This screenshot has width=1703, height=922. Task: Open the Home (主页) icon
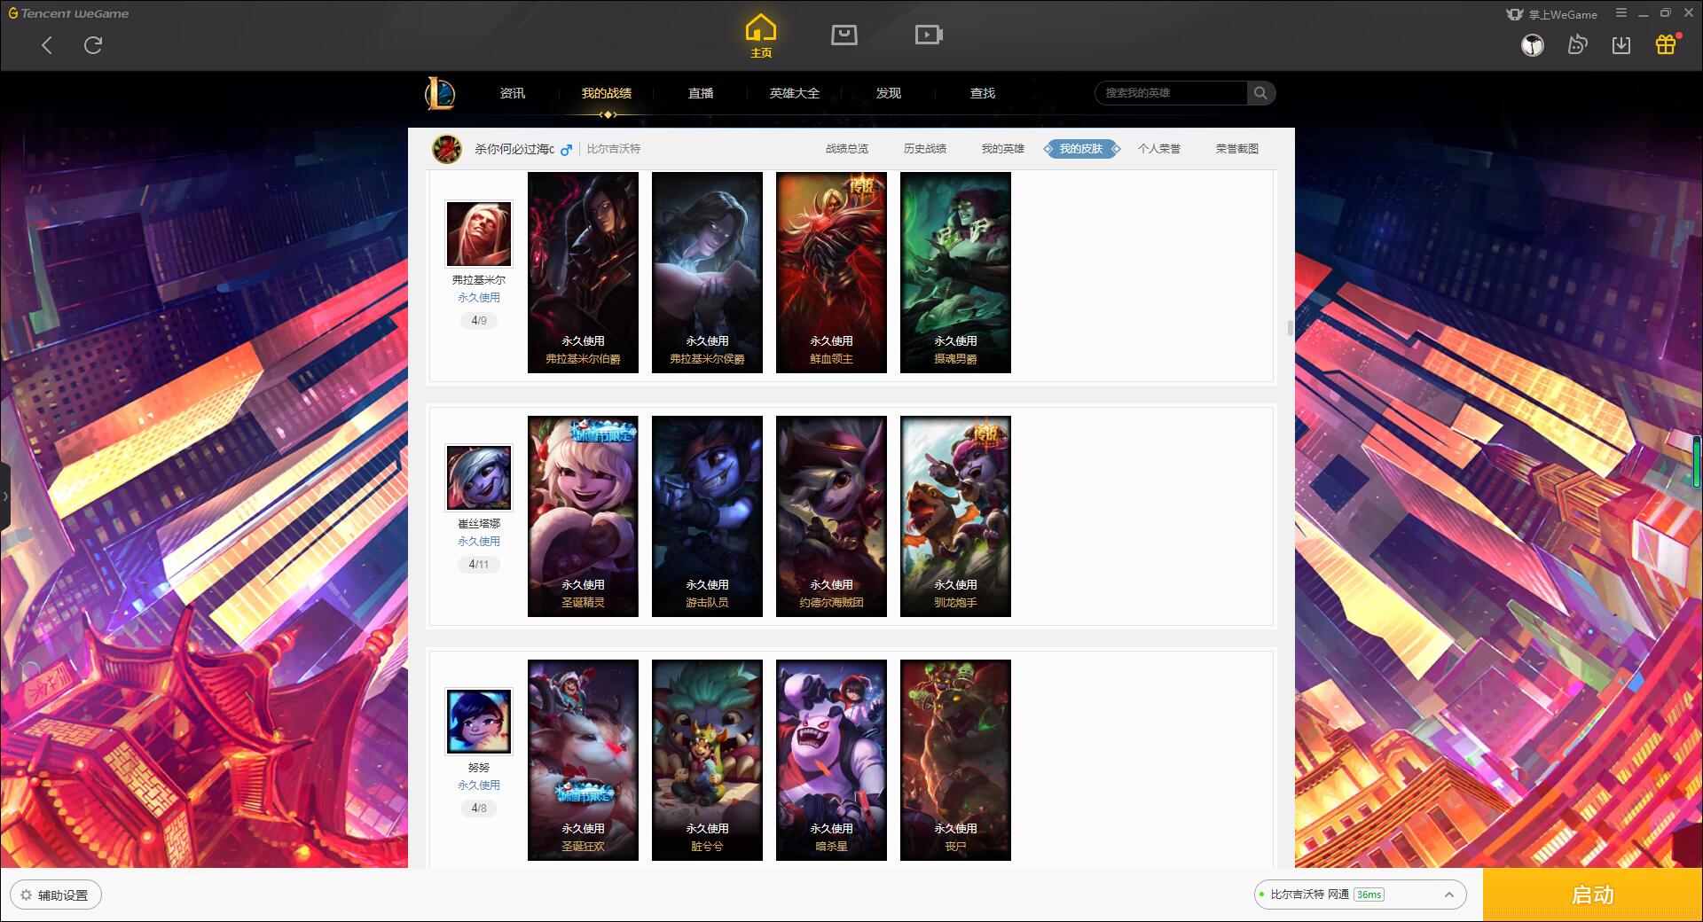coord(760,35)
